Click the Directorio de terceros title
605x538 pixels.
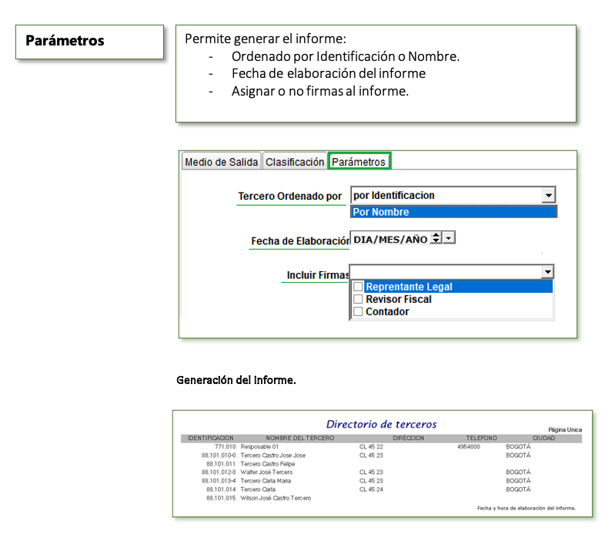pyautogui.click(x=381, y=425)
